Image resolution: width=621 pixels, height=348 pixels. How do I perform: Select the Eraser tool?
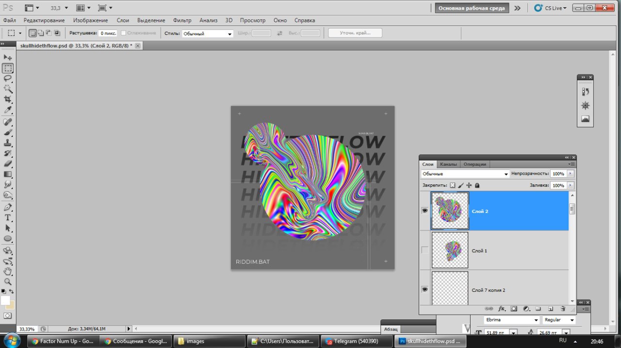[8, 164]
